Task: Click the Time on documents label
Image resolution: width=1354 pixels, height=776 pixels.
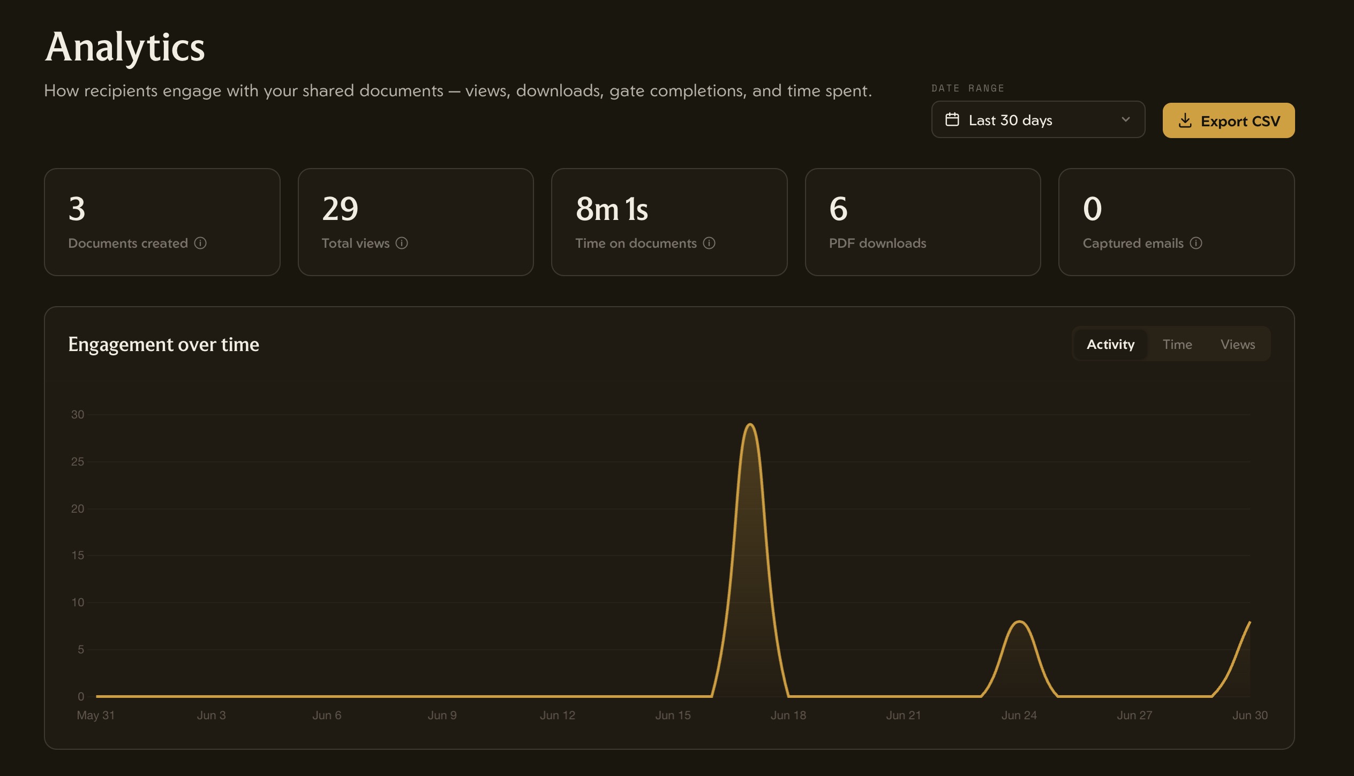Action: point(636,243)
